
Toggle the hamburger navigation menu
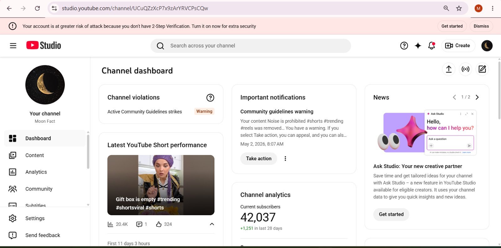[13, 46]
